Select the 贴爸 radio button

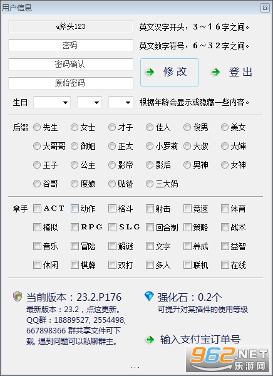[112, 184]
